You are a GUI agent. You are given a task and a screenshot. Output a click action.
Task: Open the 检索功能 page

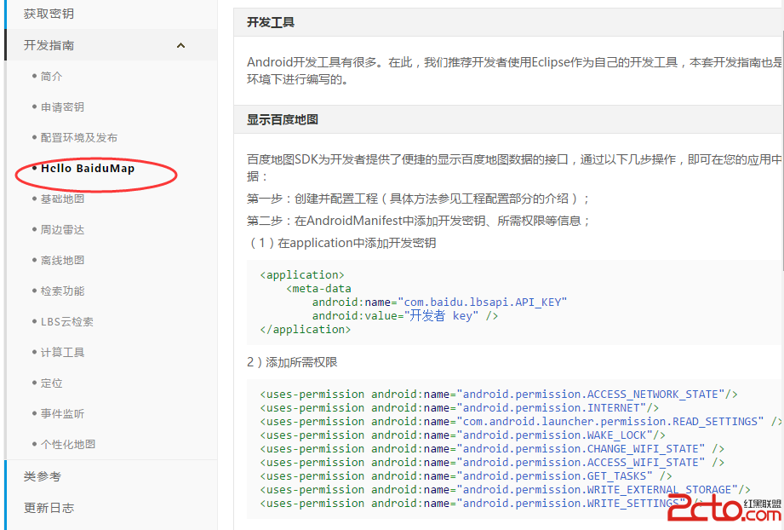62,291
